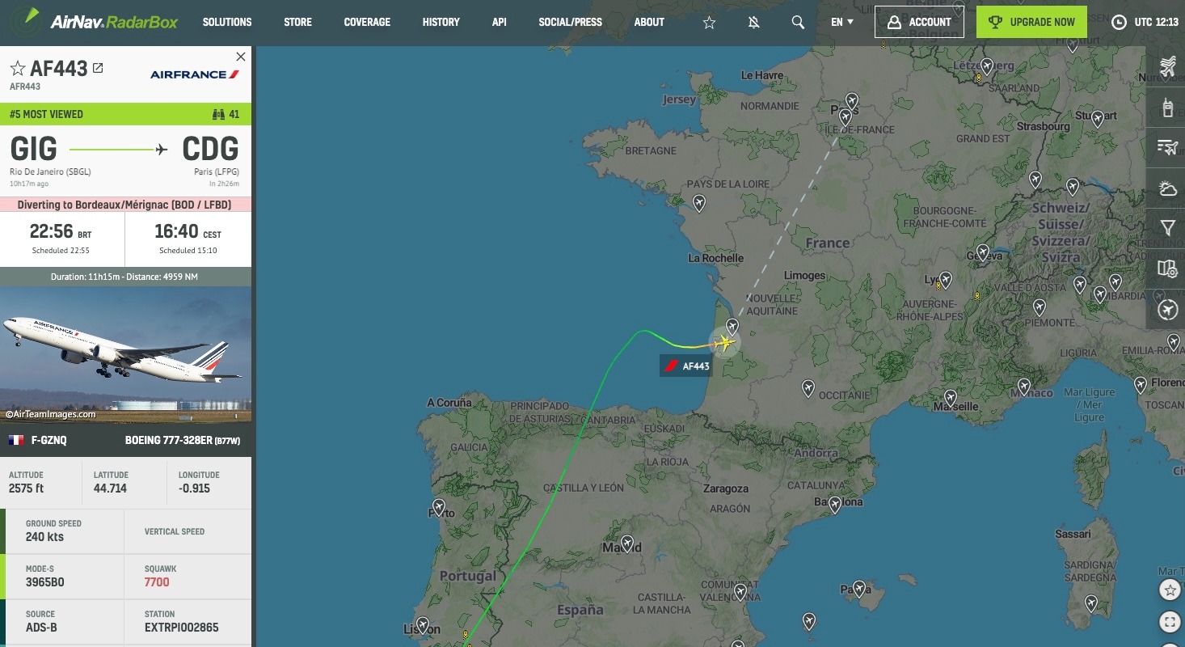1185x647 pixels.
Task: Open the SOCIAL/PRESS menu item
Action: 571,23
